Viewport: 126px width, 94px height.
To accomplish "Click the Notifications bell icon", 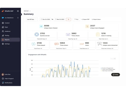I will pyautogui.click(x=3, y=83).
